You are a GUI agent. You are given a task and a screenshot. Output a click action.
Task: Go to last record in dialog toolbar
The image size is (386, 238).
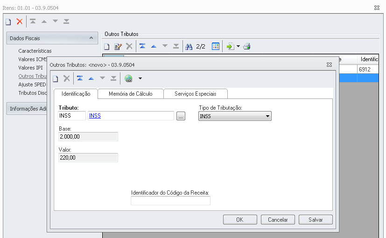point(113,78)
